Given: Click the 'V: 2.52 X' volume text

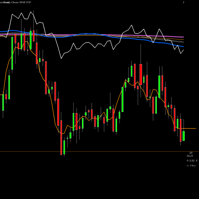Looking at the screenshot, I should pos(192,161).
